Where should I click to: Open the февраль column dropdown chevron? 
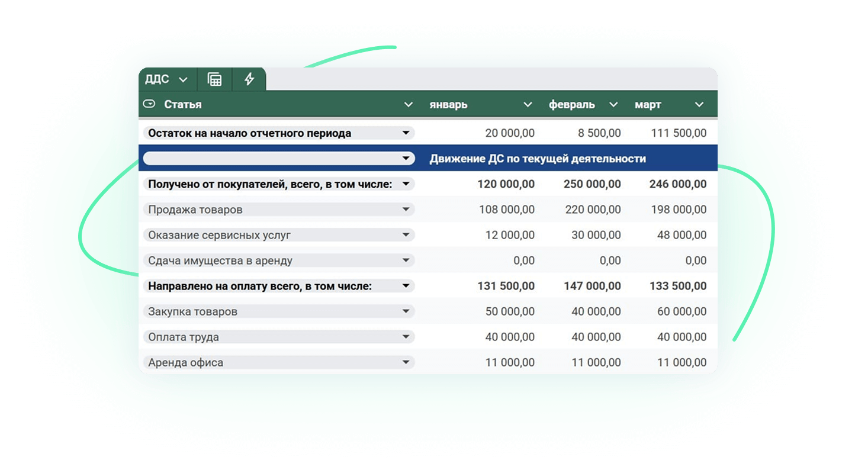[x=613, y=105]
